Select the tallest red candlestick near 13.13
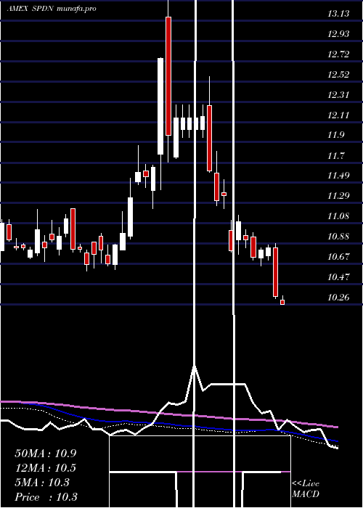Viewport: 363px width, 508px height. click(168, 76)
